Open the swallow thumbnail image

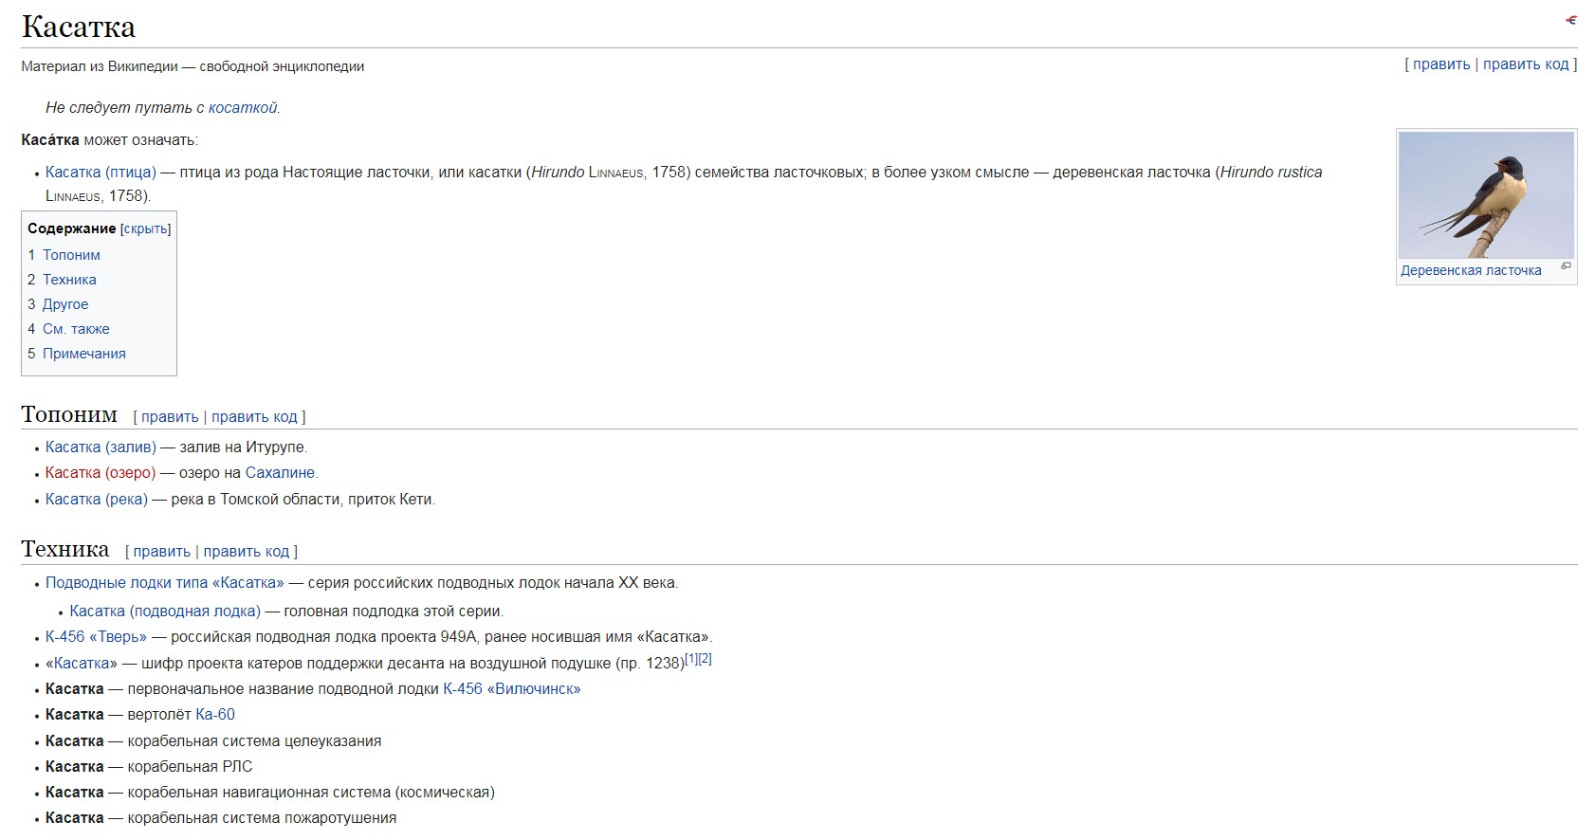click(1486, 195)
